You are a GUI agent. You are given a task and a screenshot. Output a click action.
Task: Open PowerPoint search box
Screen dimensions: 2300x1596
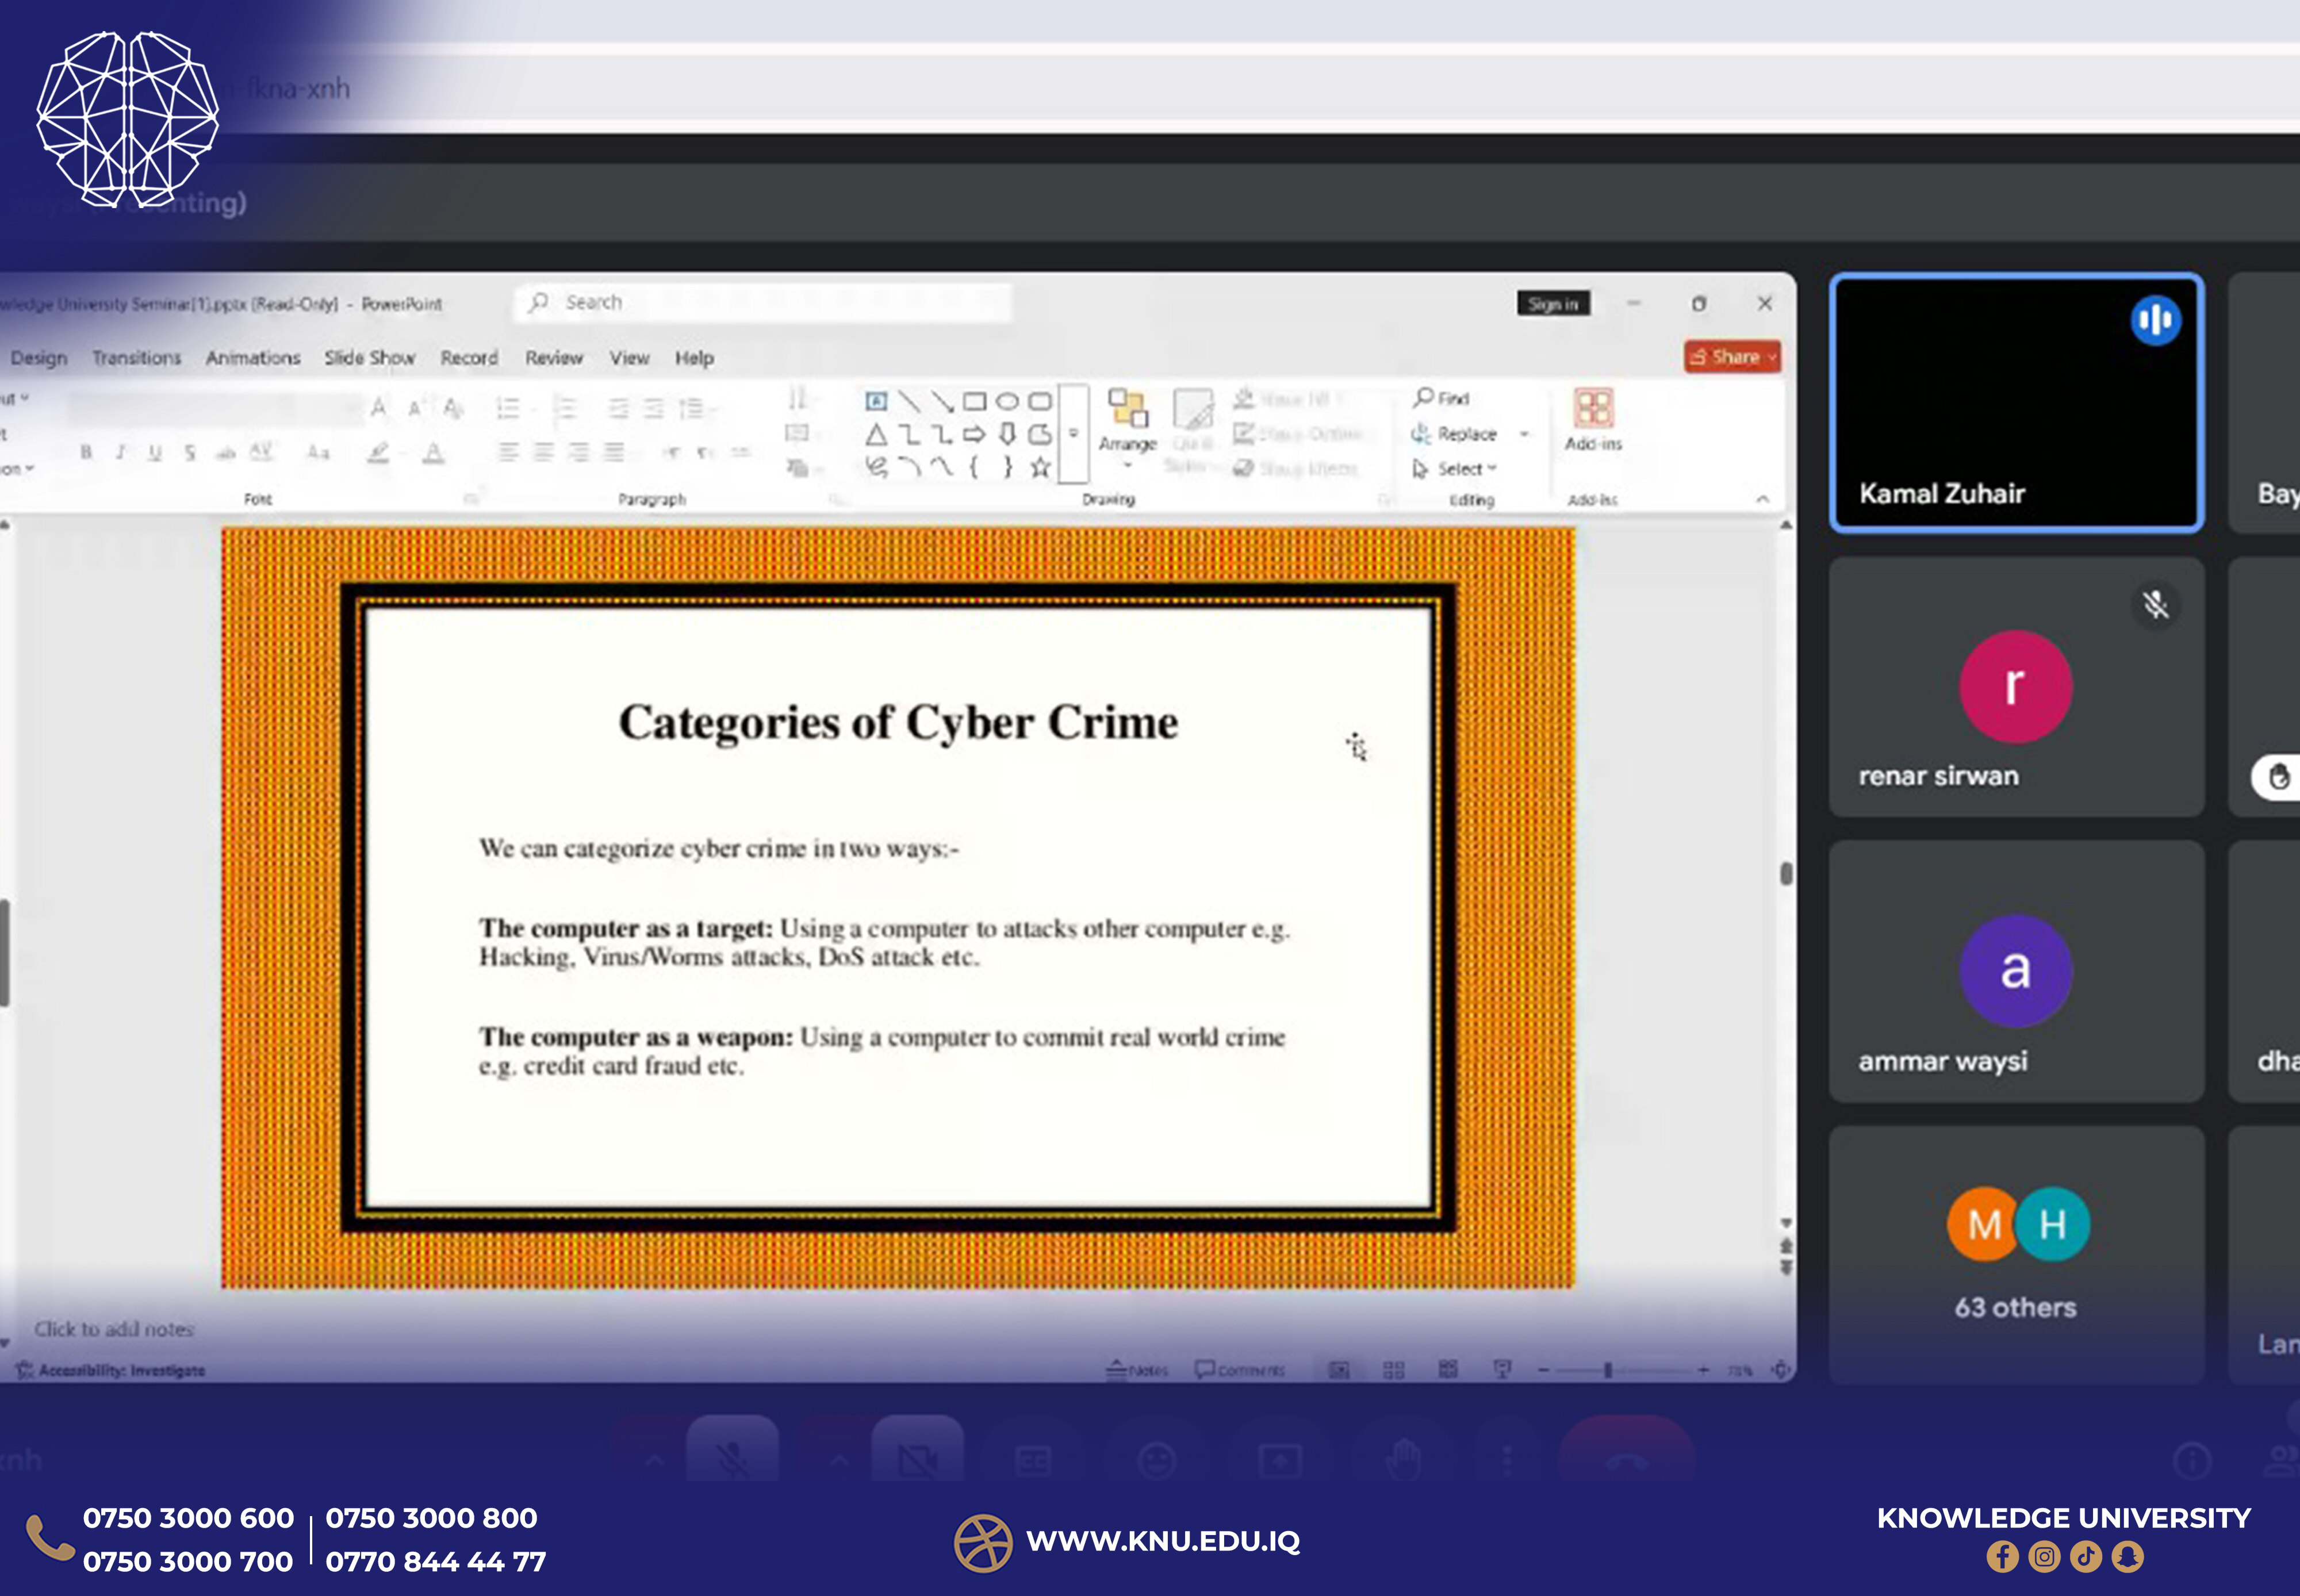[x=762, y=302]
